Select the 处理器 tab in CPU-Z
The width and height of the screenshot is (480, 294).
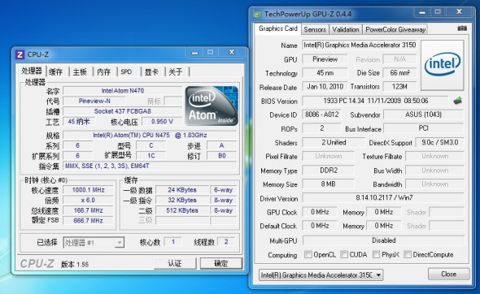point(32,71)
